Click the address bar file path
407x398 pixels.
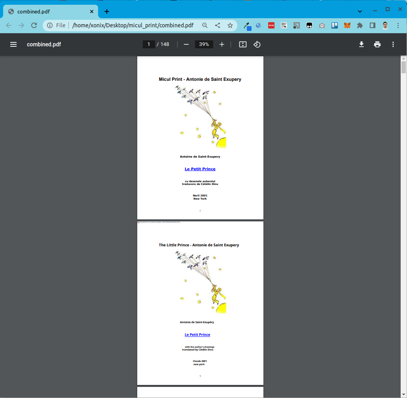[x=133, y=25]
